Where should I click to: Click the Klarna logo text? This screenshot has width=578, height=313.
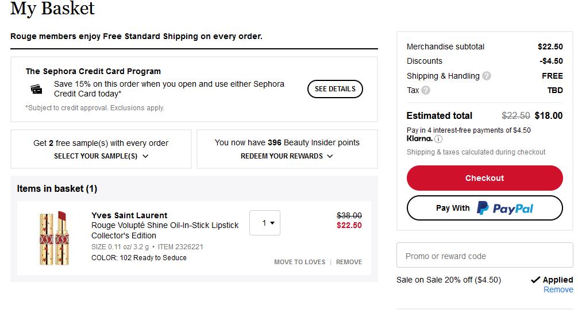(419, 138)
